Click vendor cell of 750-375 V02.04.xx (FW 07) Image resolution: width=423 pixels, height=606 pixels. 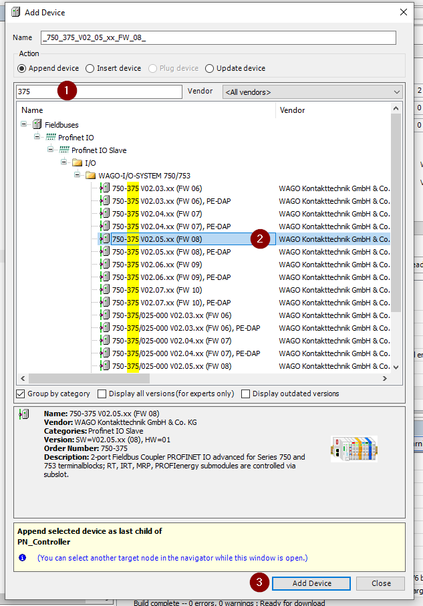coord(334,214)
